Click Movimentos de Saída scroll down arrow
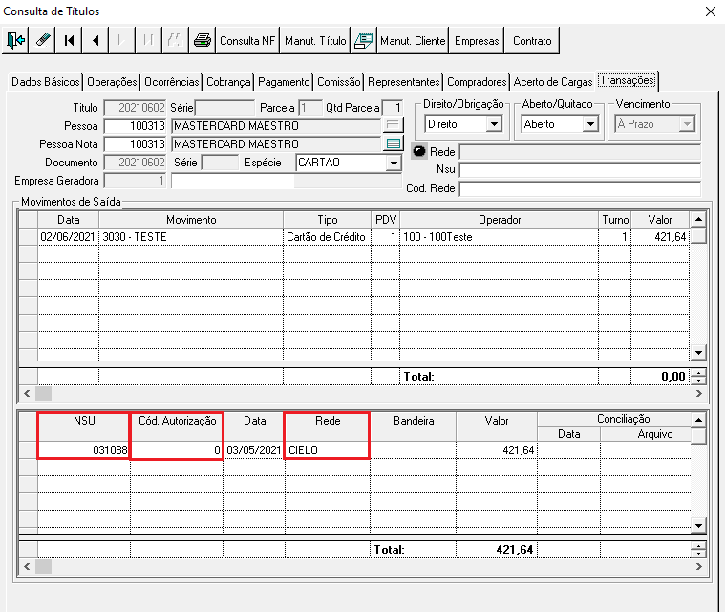 [698, 353]
